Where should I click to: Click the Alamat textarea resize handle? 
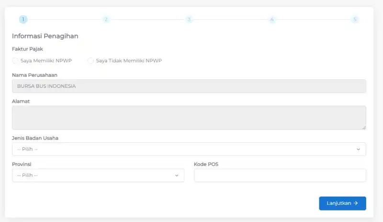pyautogui.click(x=364, y=128)
